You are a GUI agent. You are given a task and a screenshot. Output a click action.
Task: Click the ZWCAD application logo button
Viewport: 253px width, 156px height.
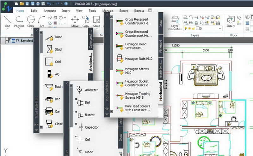(x=7, y=7)
